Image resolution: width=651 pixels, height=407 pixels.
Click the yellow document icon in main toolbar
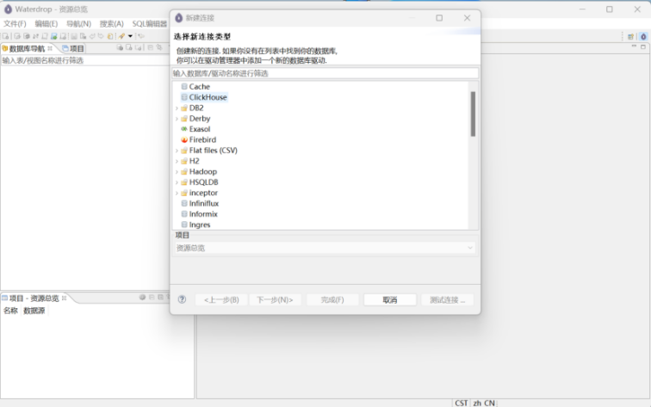(110, 36)
